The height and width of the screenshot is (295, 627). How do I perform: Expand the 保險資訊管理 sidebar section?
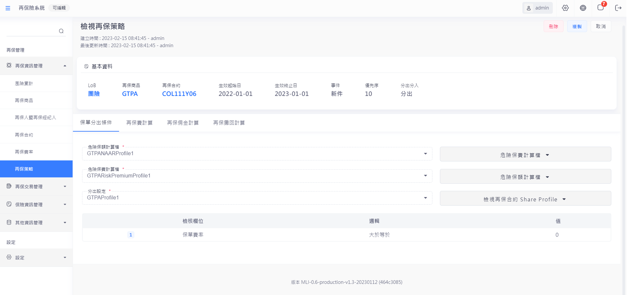point(65,204)
